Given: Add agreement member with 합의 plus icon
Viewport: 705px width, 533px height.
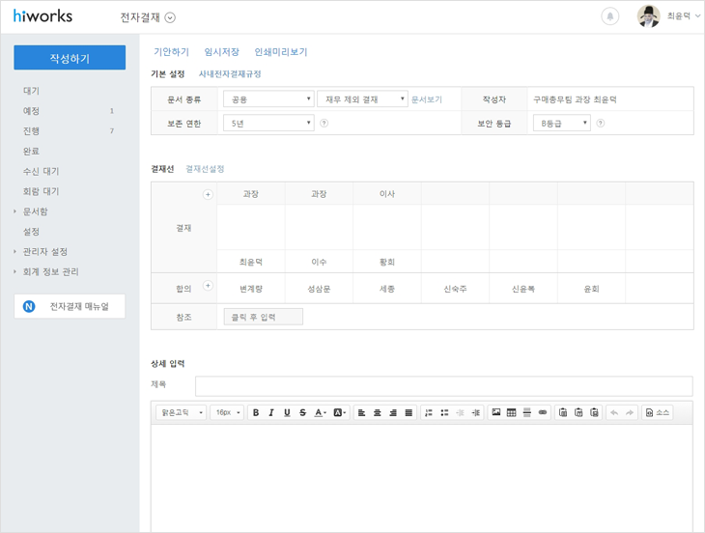Looking at the screenshot, I should click(x=208, y=286).
